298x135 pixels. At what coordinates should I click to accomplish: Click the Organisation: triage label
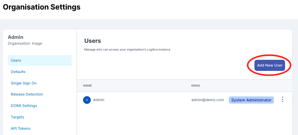(x=25, y=43)
